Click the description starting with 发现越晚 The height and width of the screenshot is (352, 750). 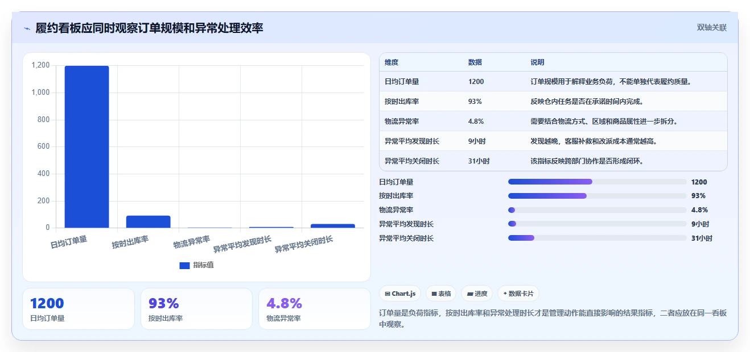(594, 141)
